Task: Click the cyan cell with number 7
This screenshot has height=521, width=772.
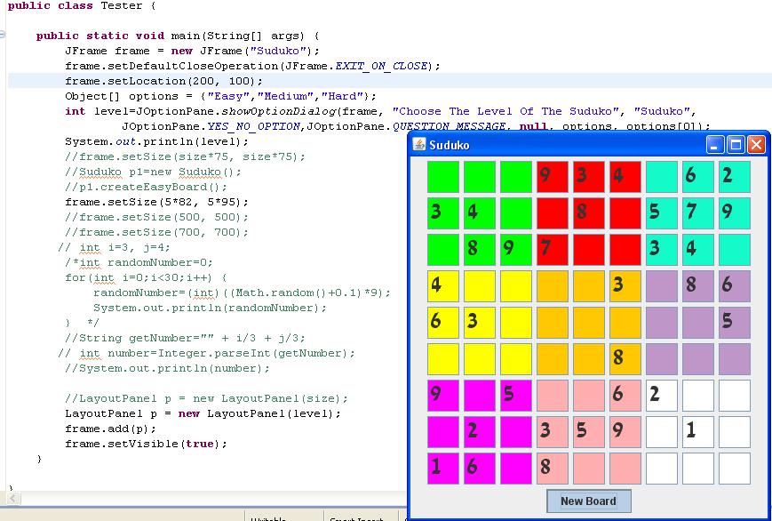Action: [x=697, y=212]
